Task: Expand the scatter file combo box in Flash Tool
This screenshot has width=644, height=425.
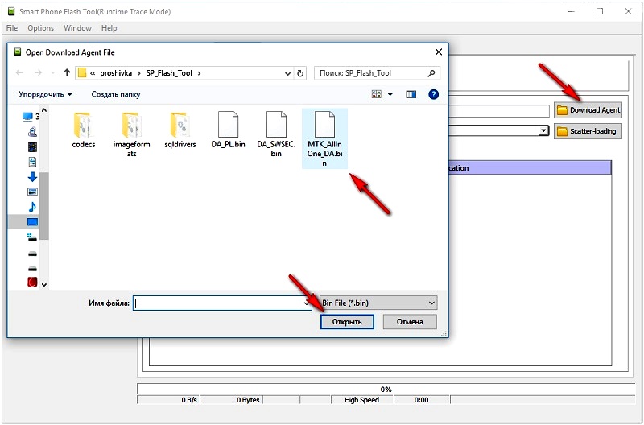Action: tap(544, 131)
